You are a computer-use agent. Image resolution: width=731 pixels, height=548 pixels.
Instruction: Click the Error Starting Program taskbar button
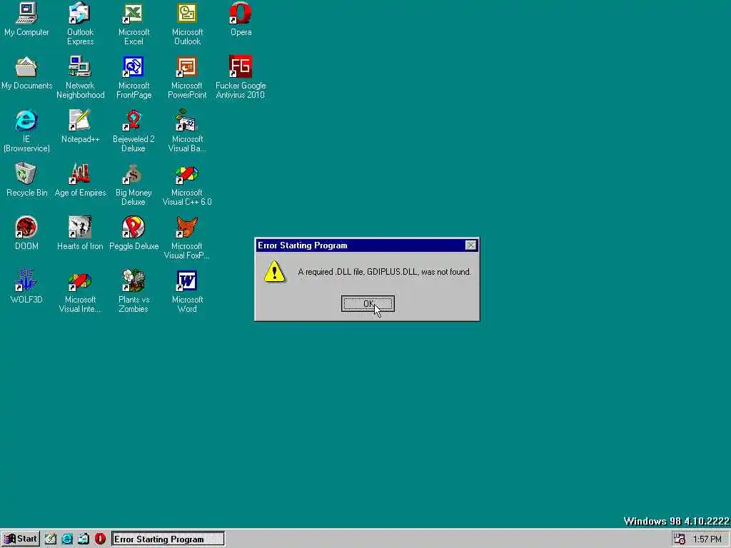point(168,539)
